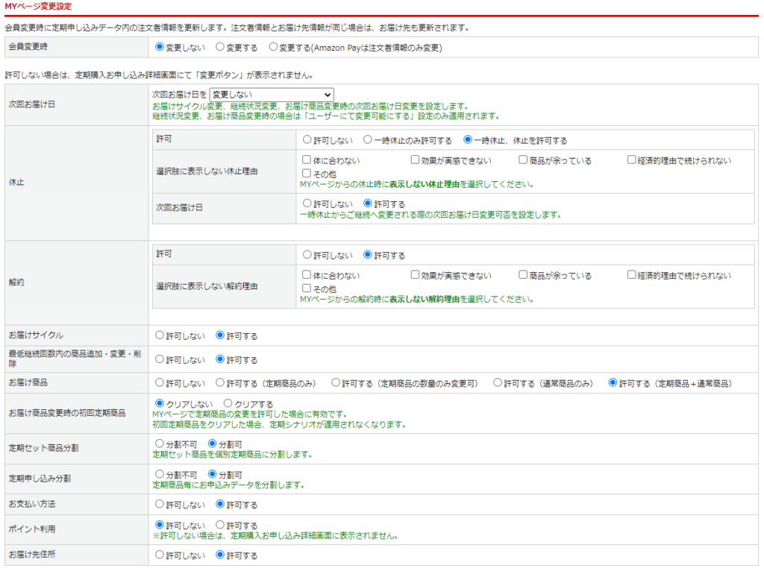Image resolution: width=764 pixels, height=571 pixels.
Task: Select '許可する（定期商品のみ）' for お届け商品
Action: 221,383
